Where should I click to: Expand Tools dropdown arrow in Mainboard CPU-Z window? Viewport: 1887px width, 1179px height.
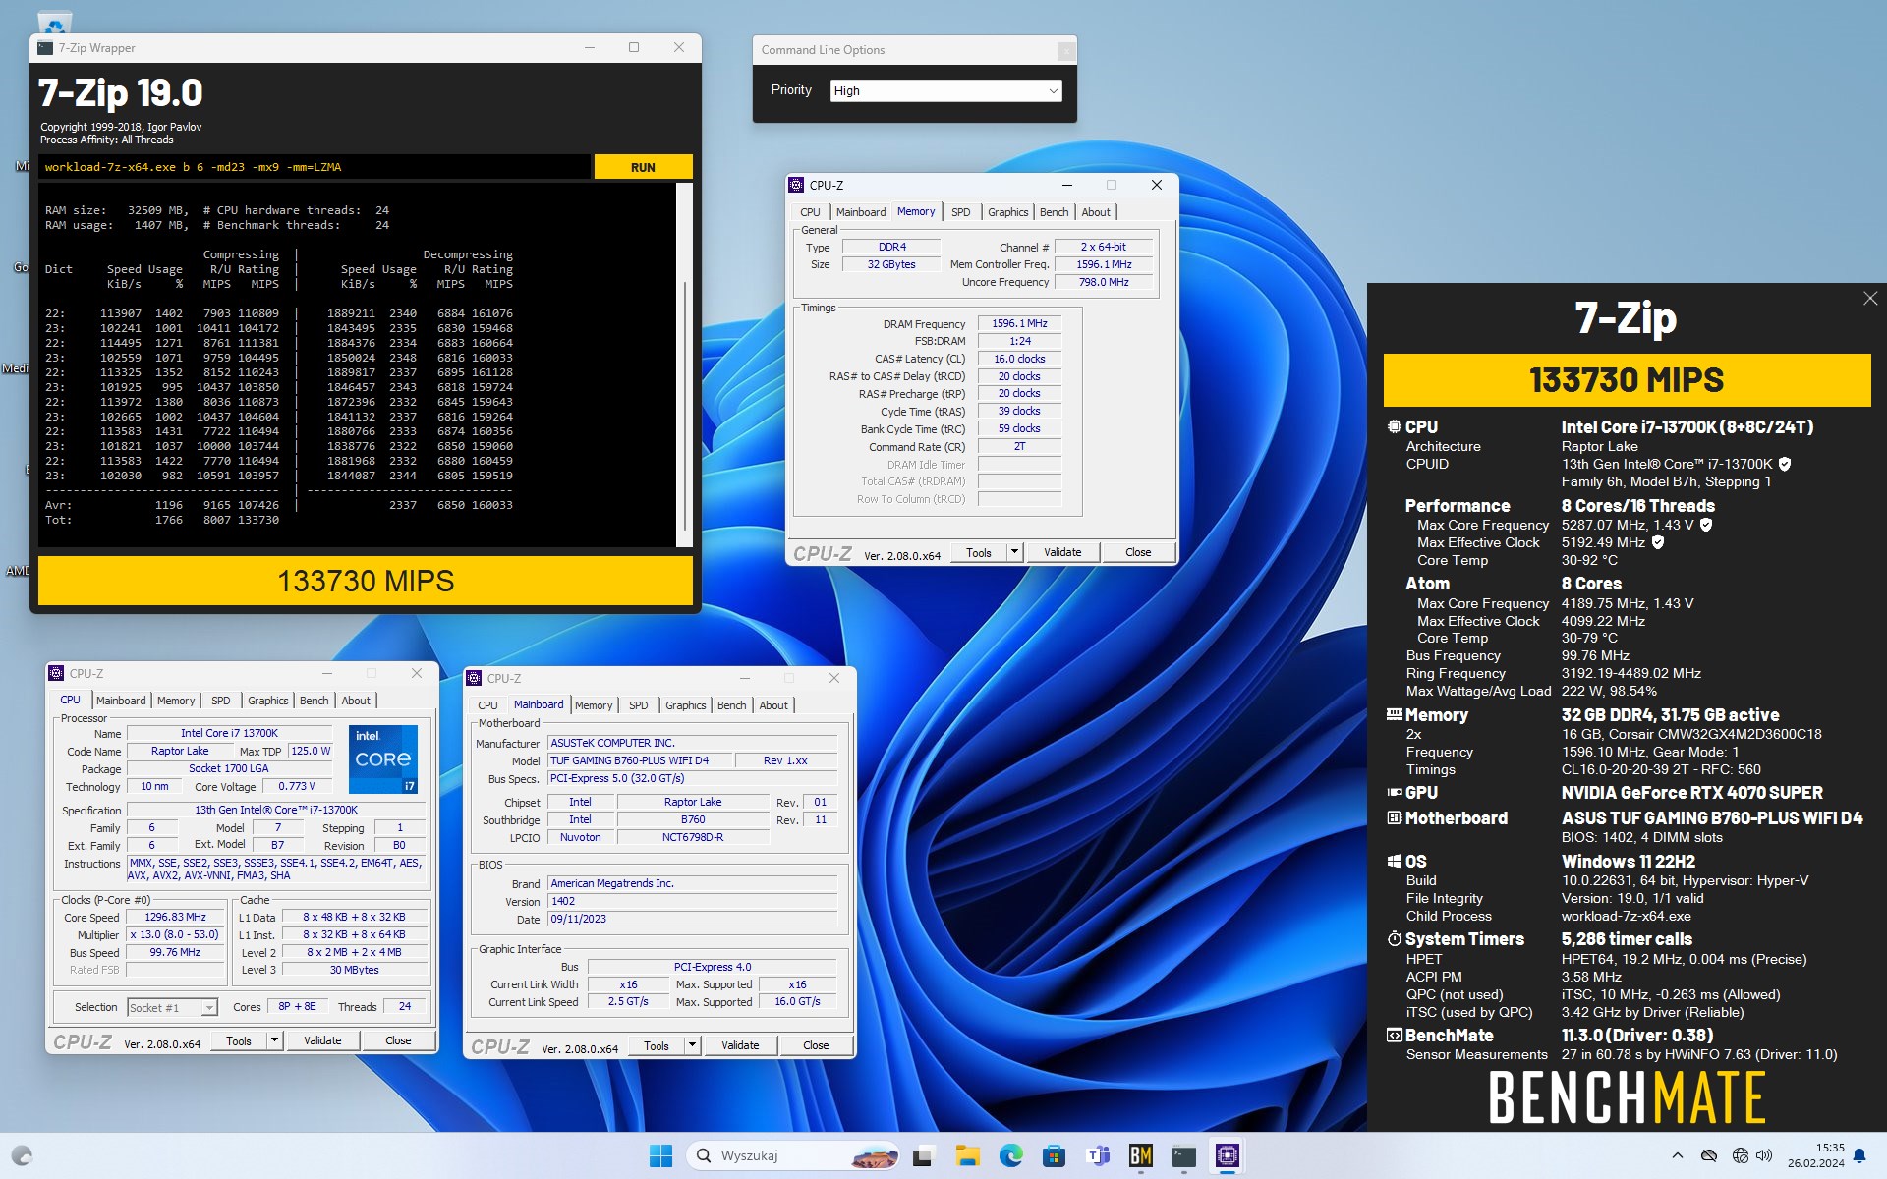(x=692, y=1045)
